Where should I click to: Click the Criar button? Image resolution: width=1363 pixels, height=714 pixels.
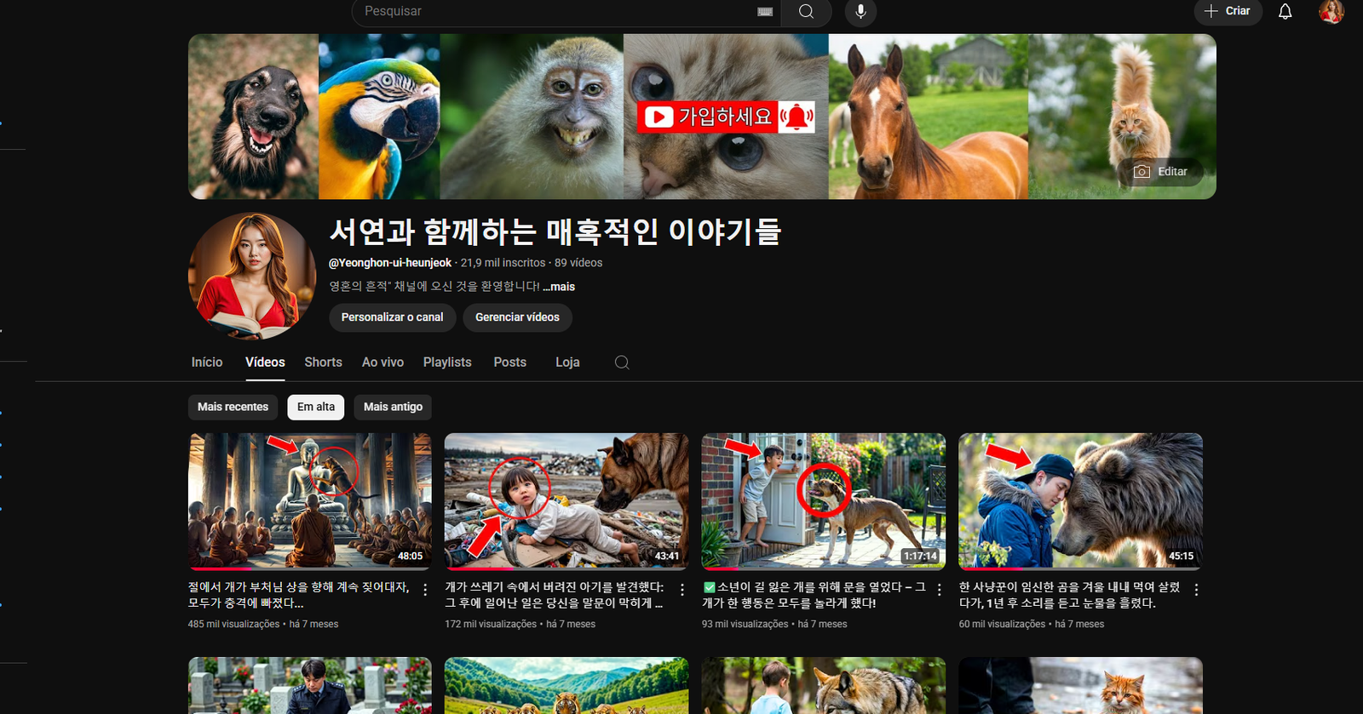tap(1228, 11)
